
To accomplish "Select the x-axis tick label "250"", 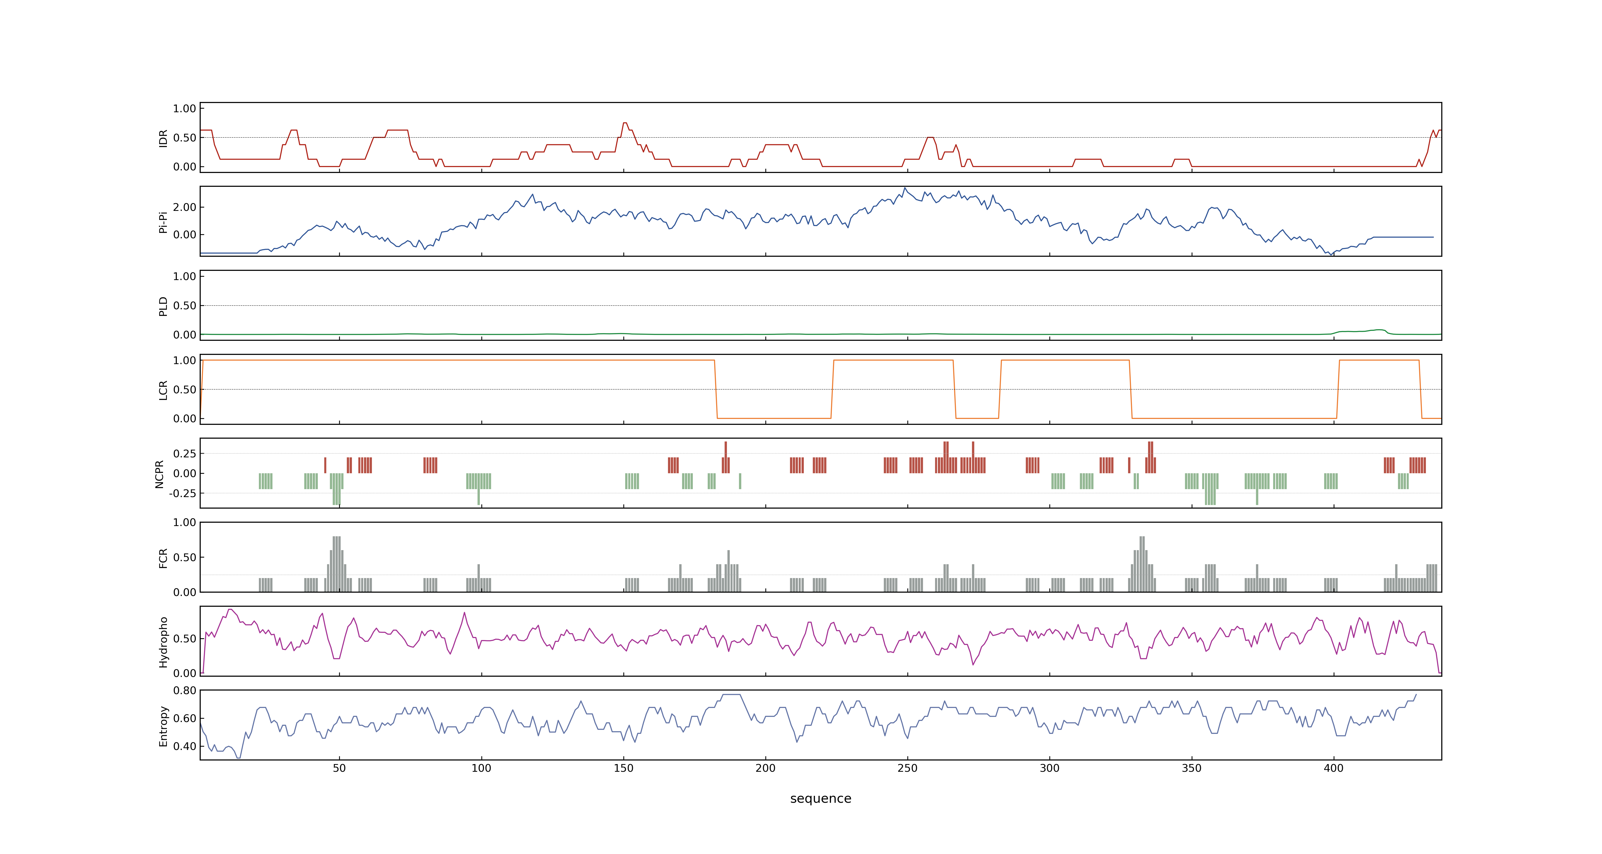I will [x=907, y=768].
